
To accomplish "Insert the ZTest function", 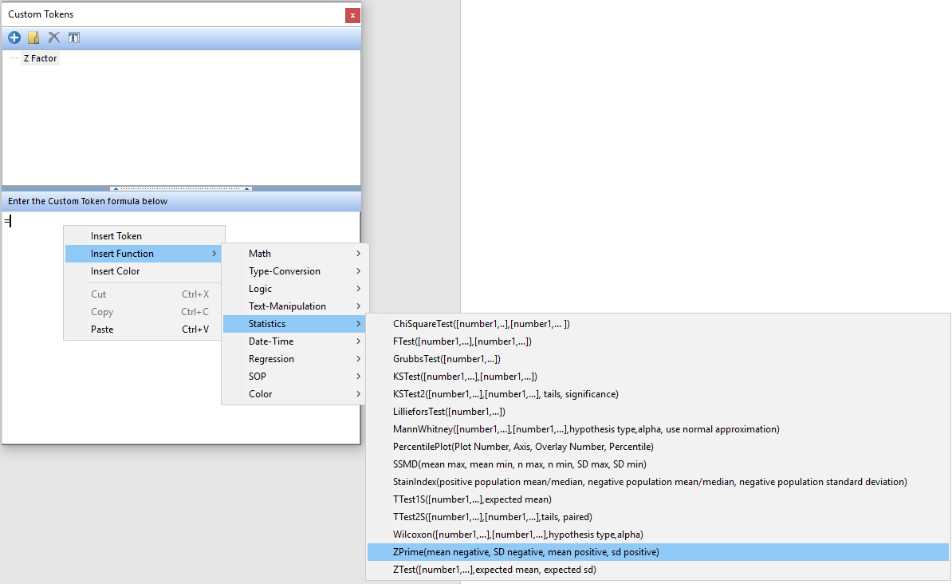I will tap(658, 570).
